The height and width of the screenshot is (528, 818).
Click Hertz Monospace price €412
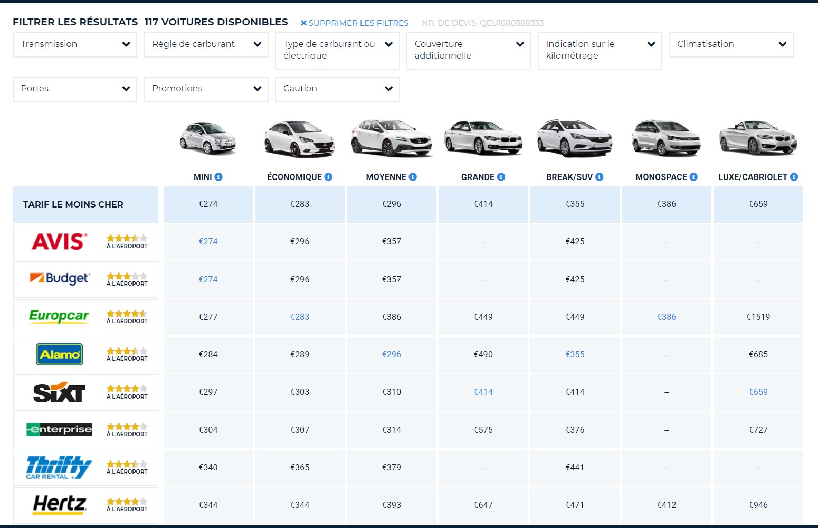pos(667,505)
